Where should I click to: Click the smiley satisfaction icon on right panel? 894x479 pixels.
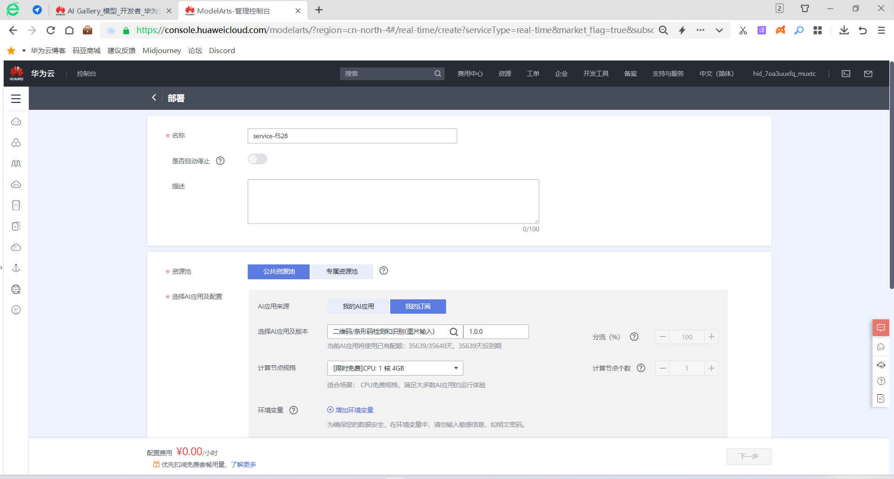coord(881,347)
